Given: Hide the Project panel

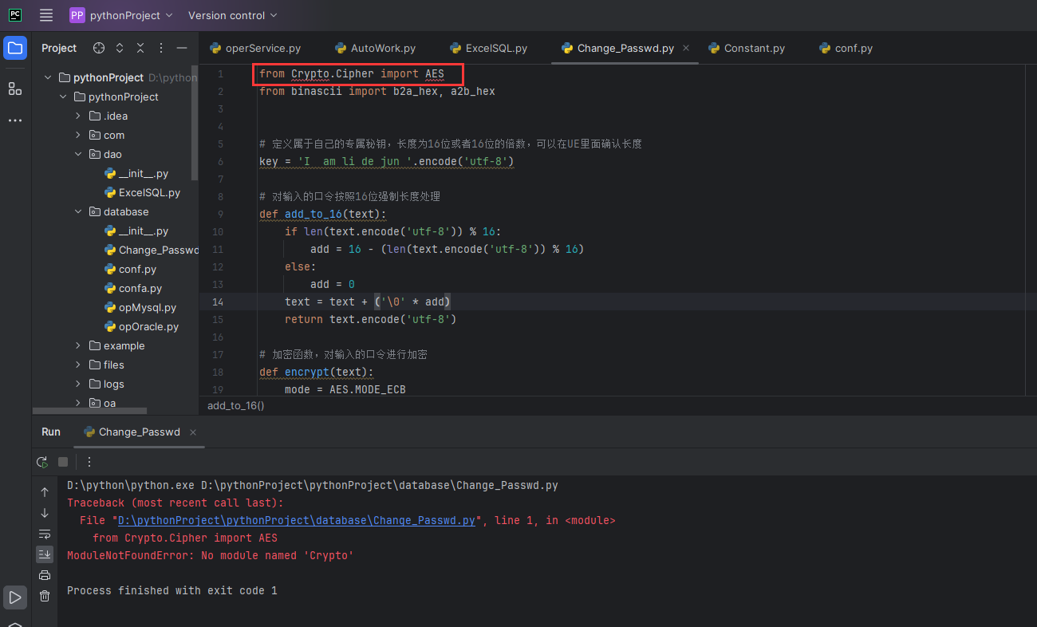Looking at the screenshot, I should [x=182, y=48].
